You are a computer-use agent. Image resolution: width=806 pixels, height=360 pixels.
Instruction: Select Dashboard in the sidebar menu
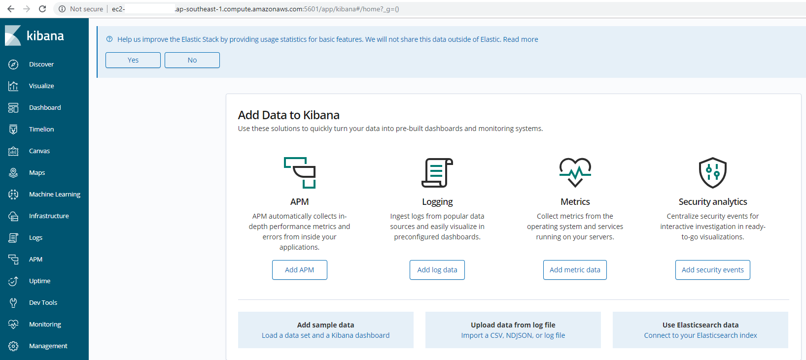pos(45,108)
